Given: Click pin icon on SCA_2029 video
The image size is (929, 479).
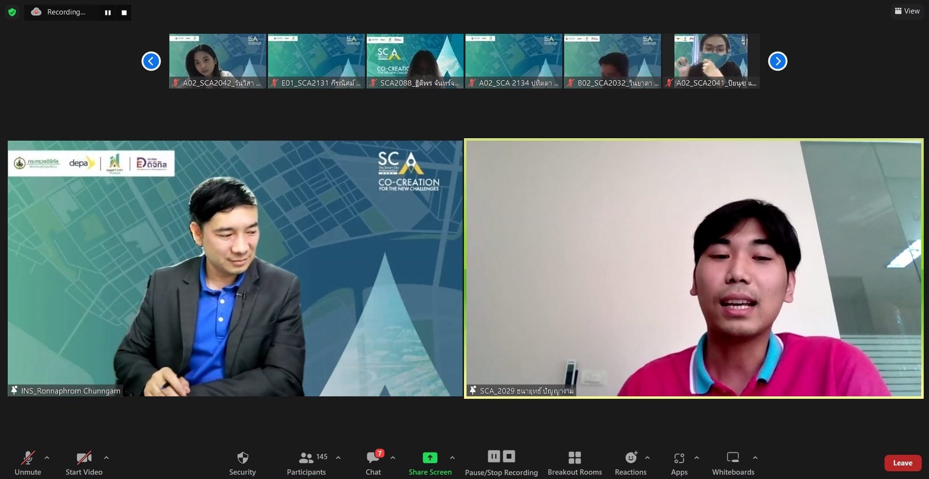Looking at the screenshot, I should 473,390.
